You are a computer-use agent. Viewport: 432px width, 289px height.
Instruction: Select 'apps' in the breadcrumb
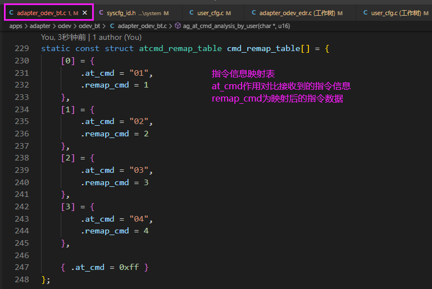click(16, 26)
